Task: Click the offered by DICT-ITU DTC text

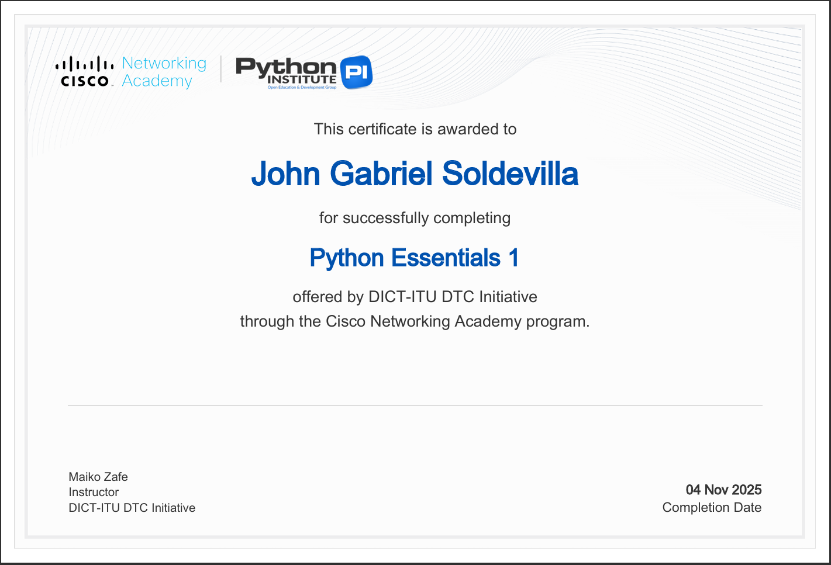Action: [415, 297]
